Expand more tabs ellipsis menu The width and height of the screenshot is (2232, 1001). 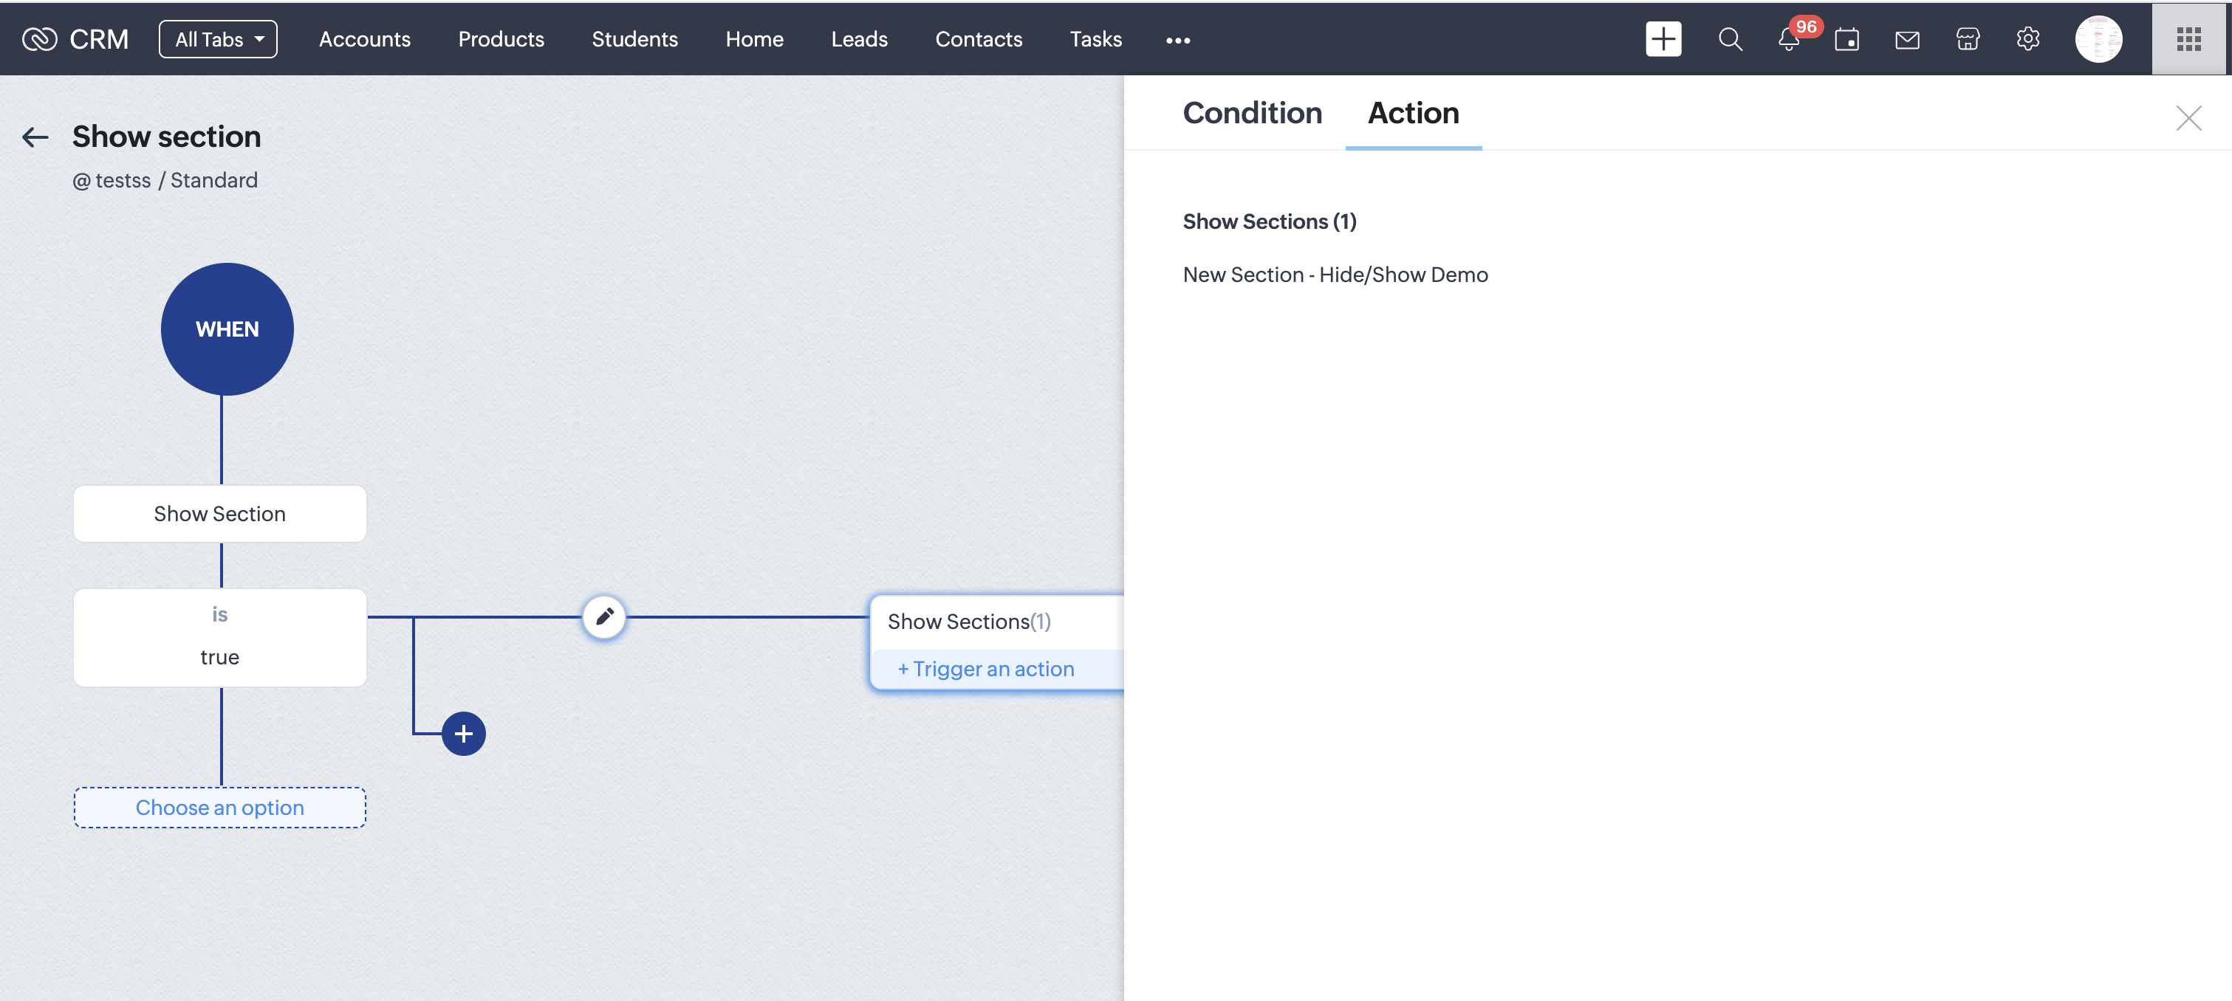(x=1177, y=40)
